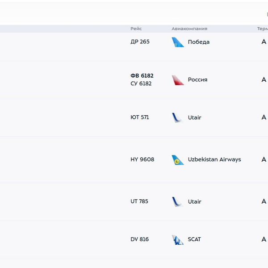Open flight DV 816 details
Viewport: 268px width, 268px height.
pyautogui.click(x=139, y=239)
